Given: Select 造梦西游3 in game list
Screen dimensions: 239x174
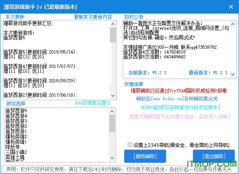Looking at the screenshot, I should click(16, 121).
